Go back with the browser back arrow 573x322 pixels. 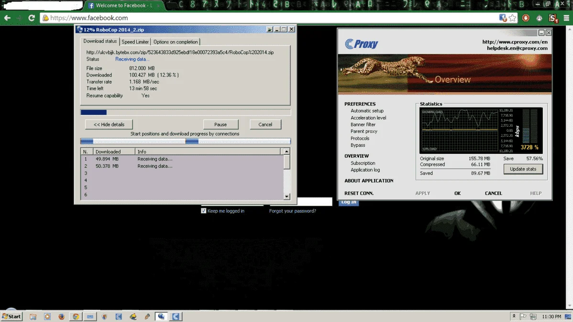click(7, 18)
